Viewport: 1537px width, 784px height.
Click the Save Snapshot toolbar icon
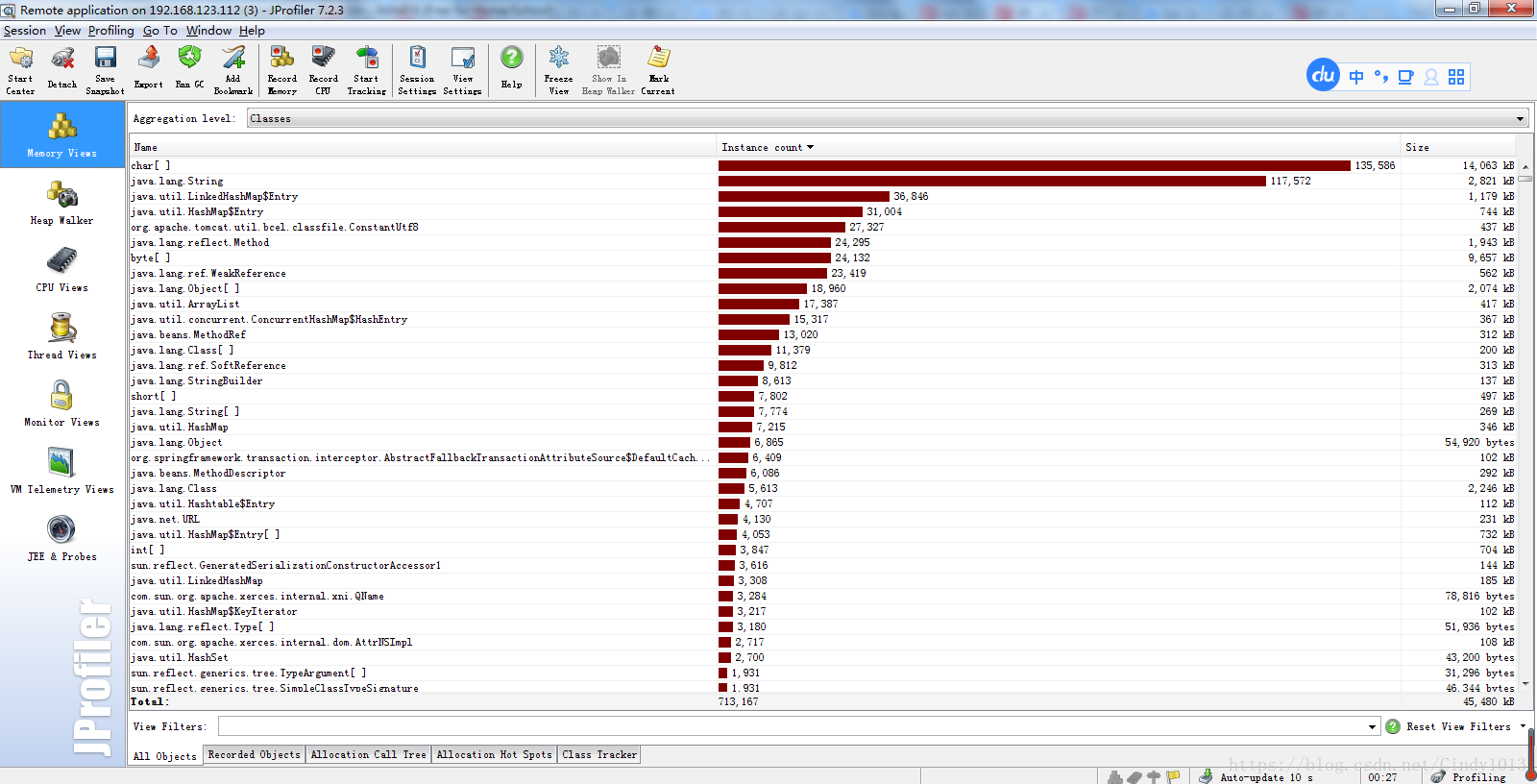[x=105, y=70]
